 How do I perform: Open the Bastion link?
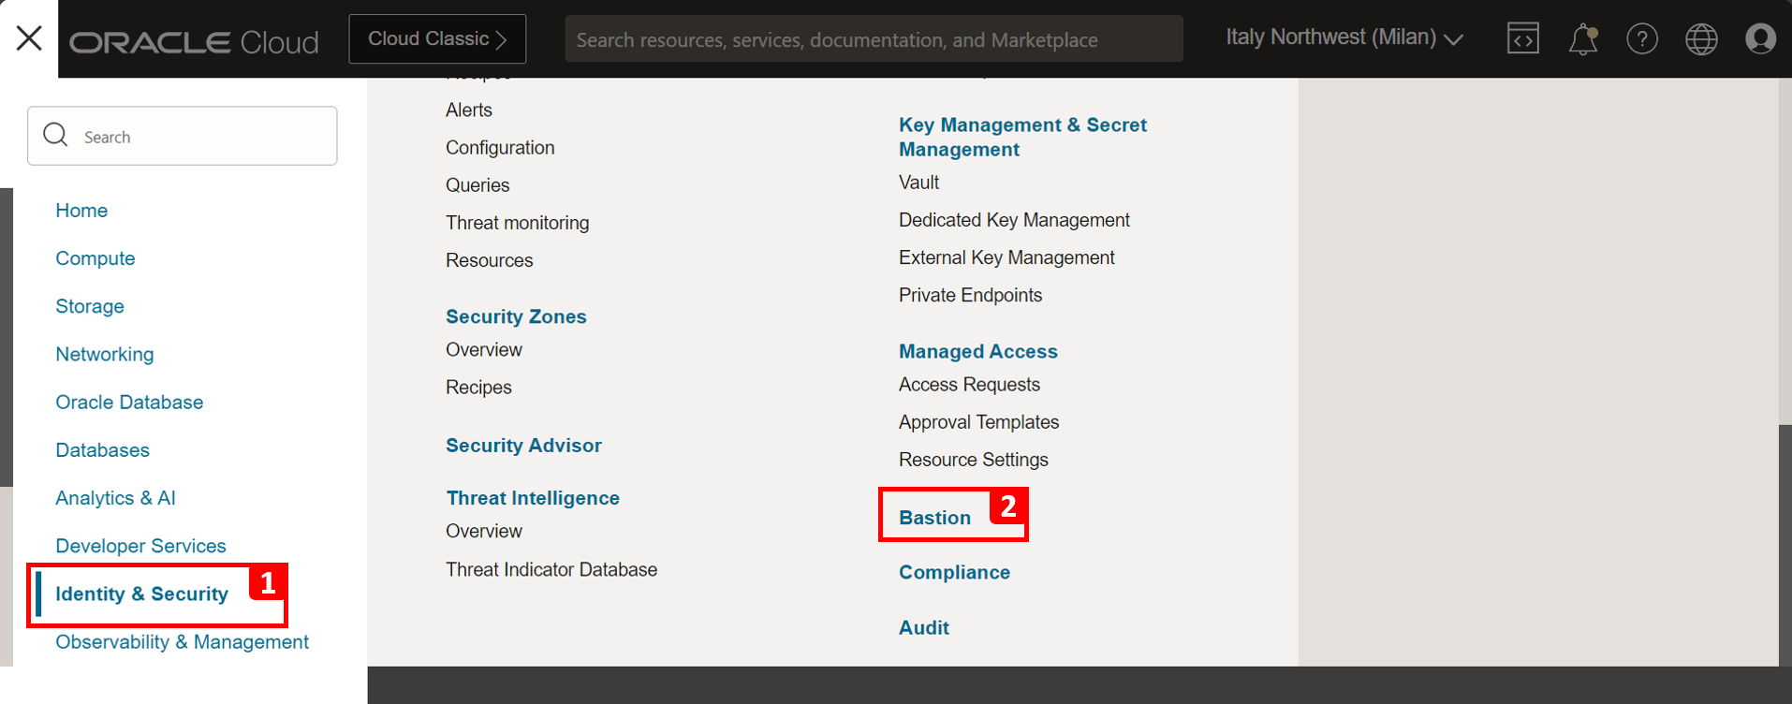pos(934,518)
